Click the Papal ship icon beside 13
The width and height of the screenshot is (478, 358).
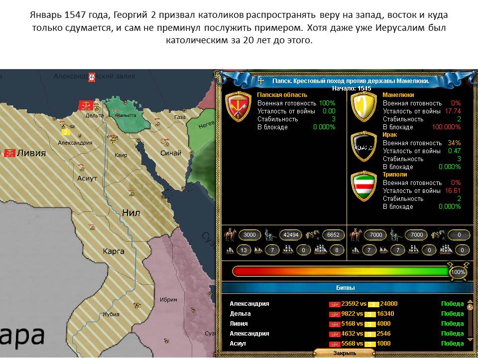coord(231,250)
